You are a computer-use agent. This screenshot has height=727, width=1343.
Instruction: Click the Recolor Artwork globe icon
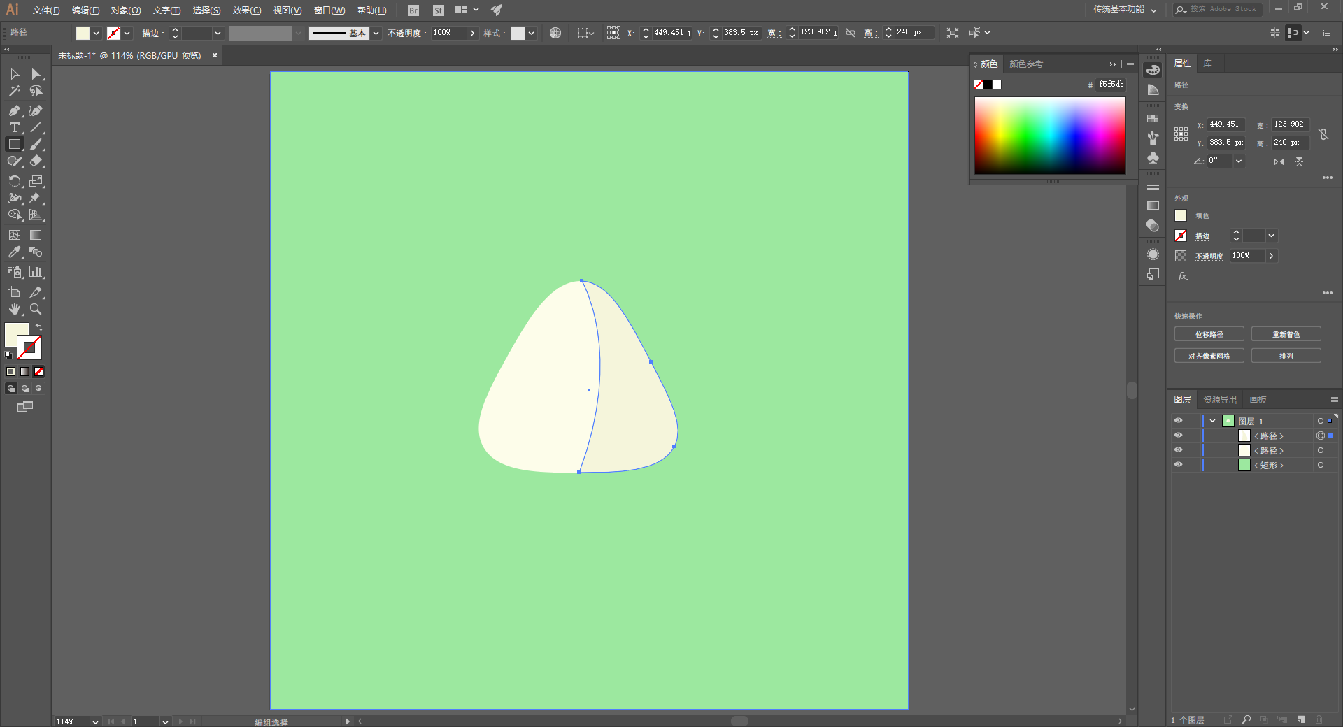(555, 33)
